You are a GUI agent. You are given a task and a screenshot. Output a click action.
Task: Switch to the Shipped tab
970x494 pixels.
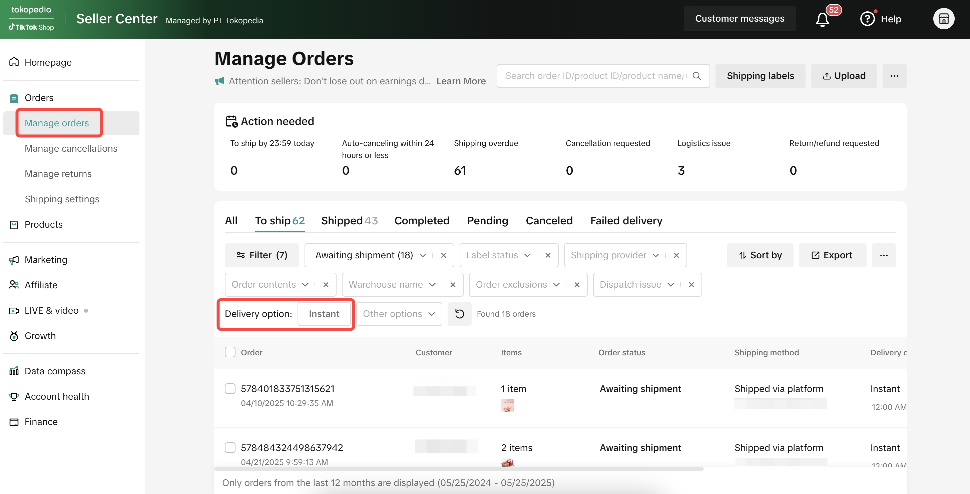tap(349, 220)
